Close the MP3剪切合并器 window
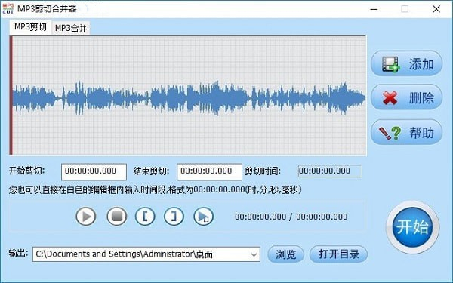The width and height of the screenshot is (453, 283). coord(436,9)
